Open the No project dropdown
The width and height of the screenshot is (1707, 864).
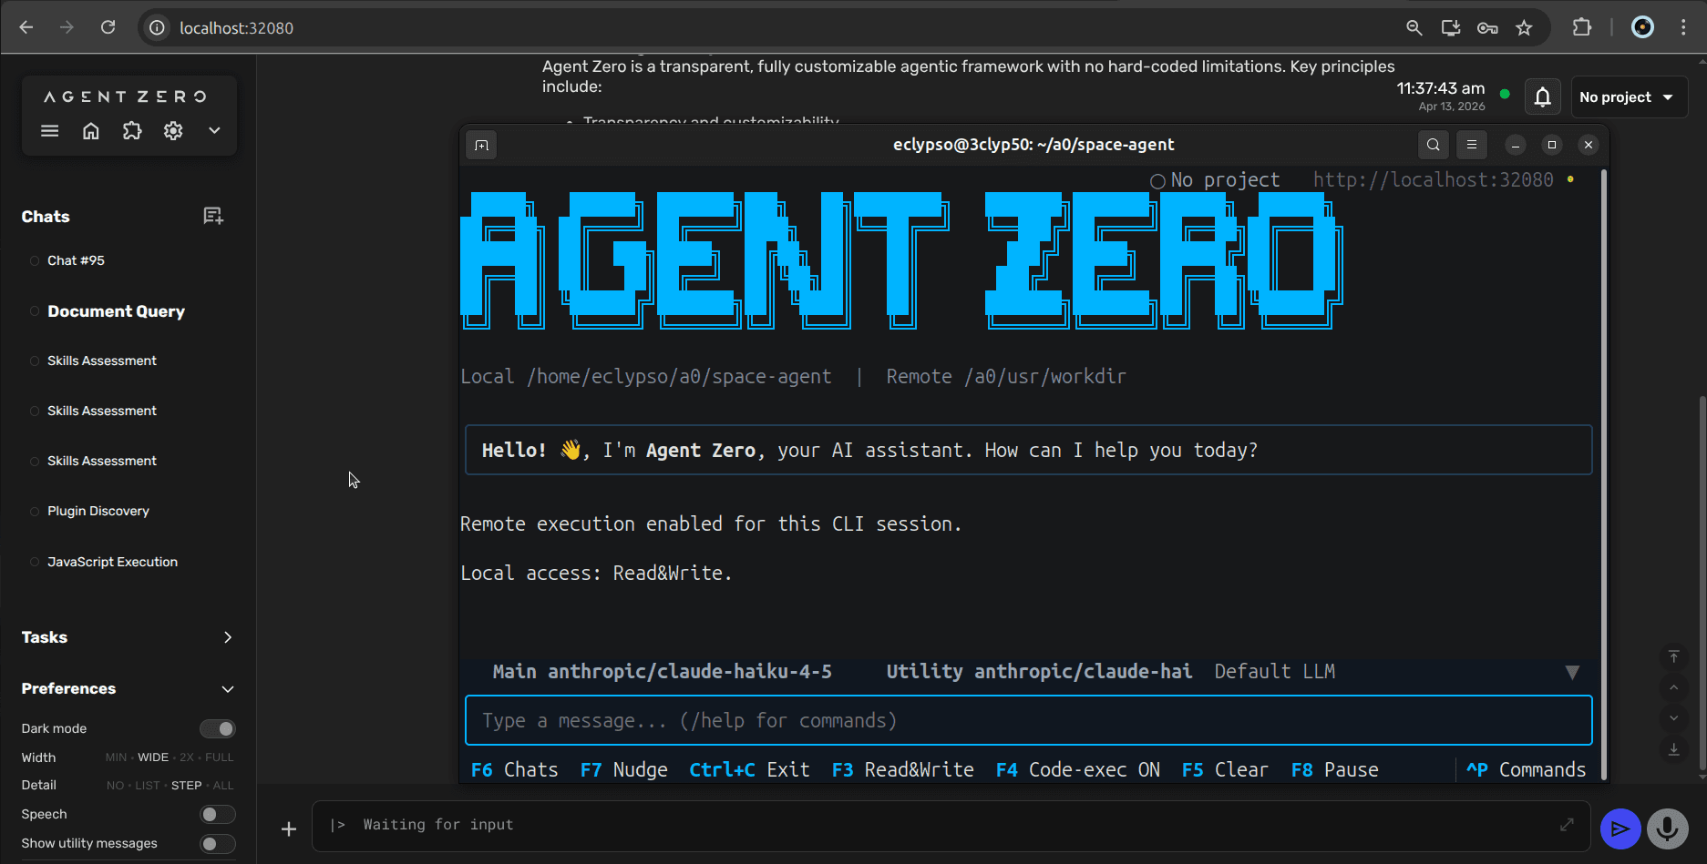coord(1628,97)
